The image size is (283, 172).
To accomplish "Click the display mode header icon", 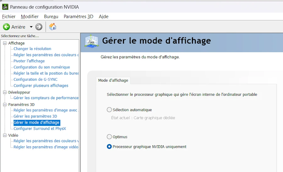I will [91, 41].
